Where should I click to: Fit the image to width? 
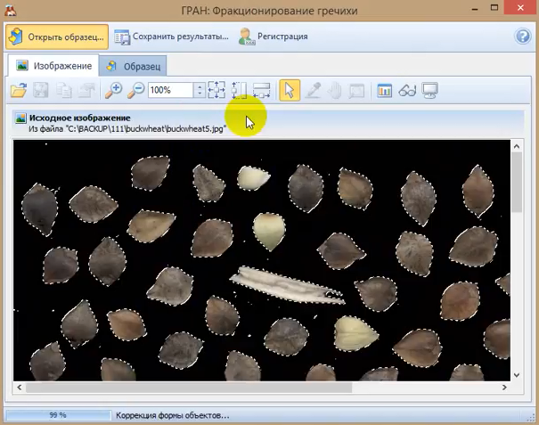pyautogui.click(x=262, y=90)
